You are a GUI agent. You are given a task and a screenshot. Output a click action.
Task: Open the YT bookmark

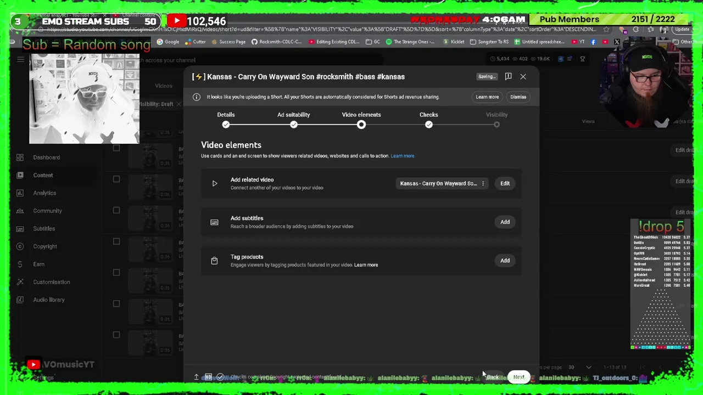[578, 42]
